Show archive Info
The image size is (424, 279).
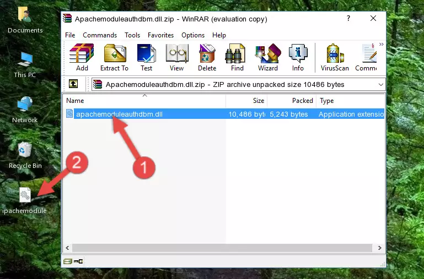click(298, 57)
